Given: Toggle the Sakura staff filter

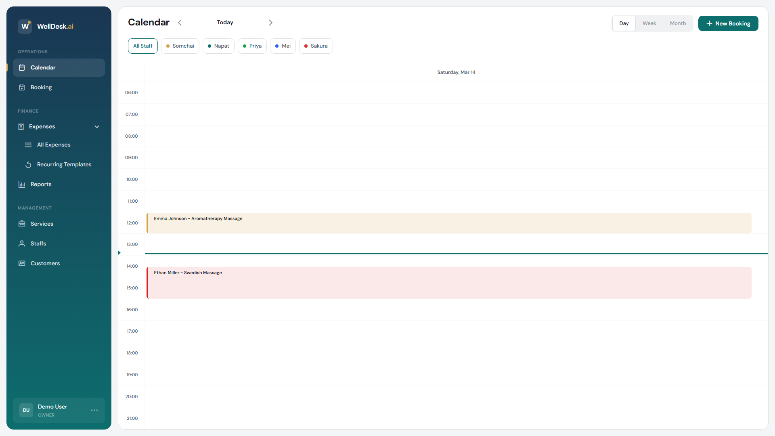Looking at the screenshot, I should pos(316,46).
